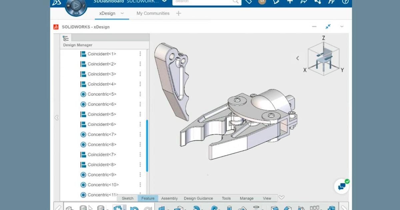Click the Design Manager vertical scrollbar
This screenshot has width=400, height=210.
[147, 145]
